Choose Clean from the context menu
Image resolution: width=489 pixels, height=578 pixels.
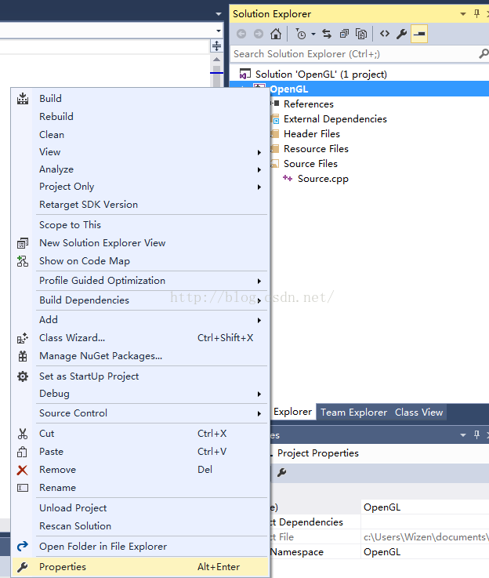[x=140, y=135]
